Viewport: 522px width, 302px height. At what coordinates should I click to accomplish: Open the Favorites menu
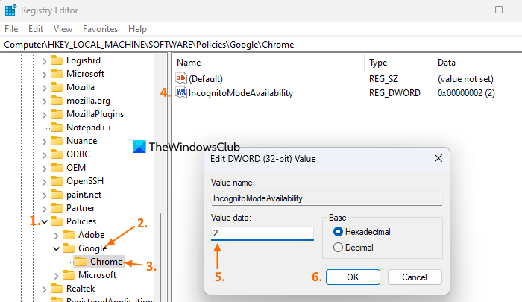coord(100,29)
